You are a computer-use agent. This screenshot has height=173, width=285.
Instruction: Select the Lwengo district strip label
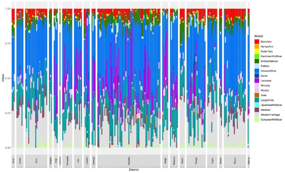click(x=94, y=161)
